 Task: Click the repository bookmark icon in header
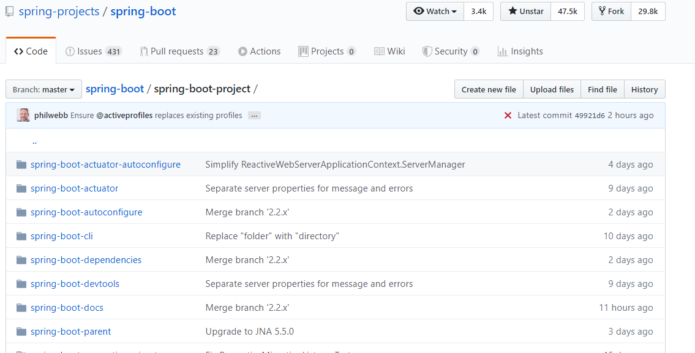[9, 10]
